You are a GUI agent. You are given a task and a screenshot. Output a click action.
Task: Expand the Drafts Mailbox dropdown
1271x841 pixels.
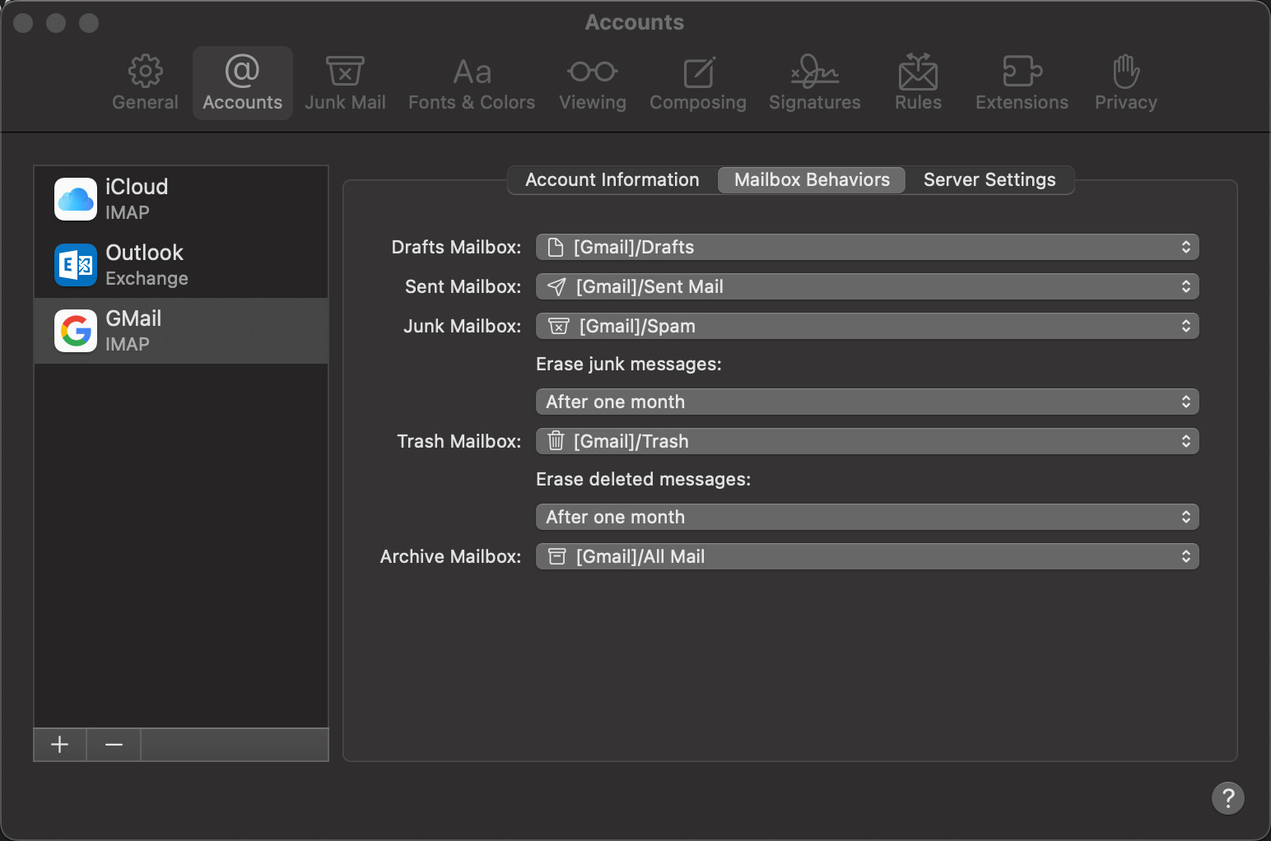[867, 247]
